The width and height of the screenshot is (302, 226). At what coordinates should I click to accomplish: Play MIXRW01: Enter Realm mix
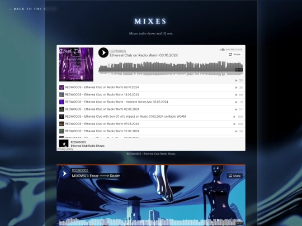click(x=64, y=174)
